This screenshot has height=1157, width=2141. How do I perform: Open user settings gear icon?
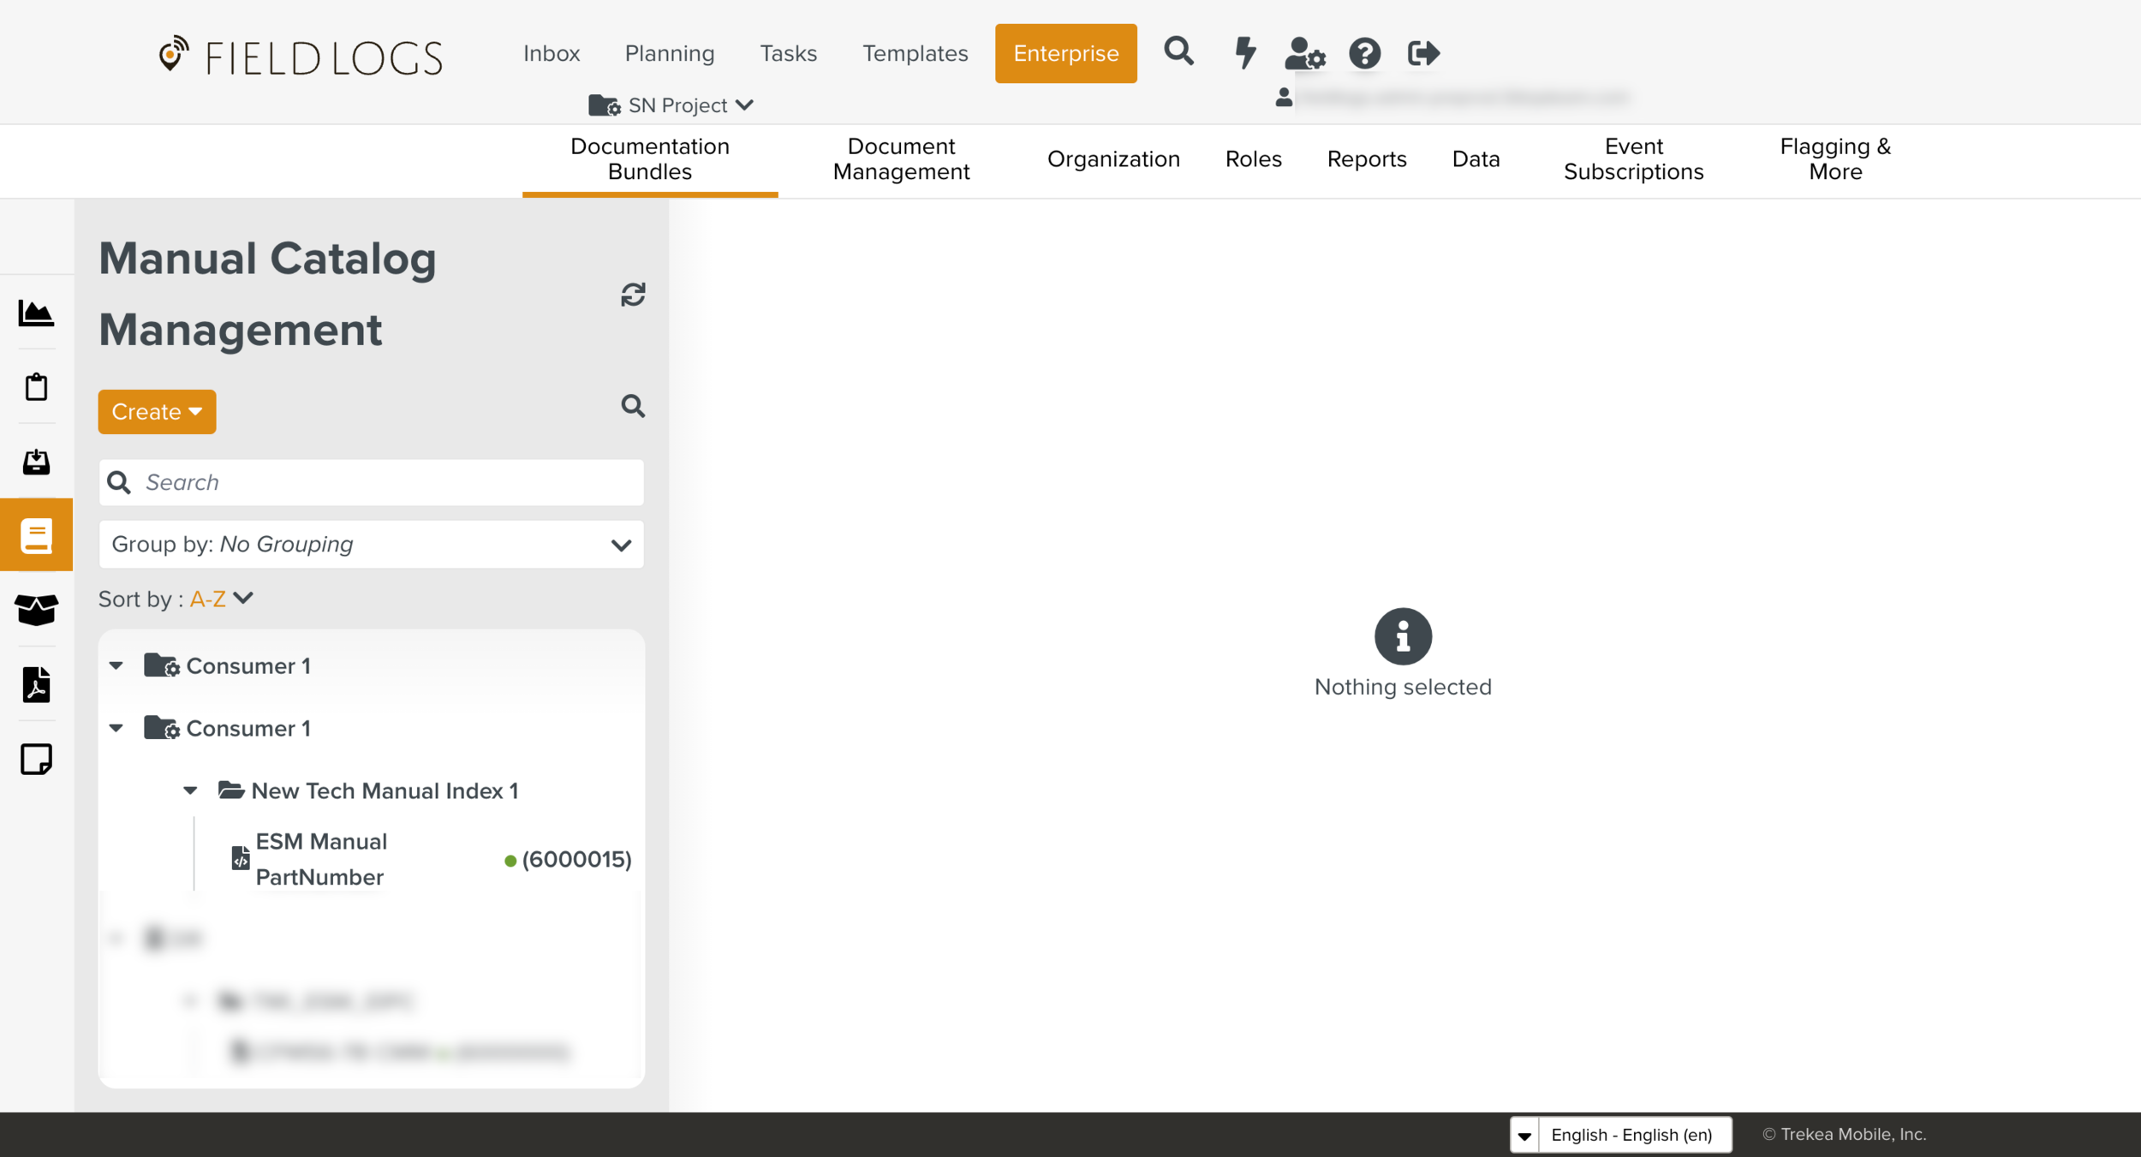pyautogui.click(x=1304, y=53)
